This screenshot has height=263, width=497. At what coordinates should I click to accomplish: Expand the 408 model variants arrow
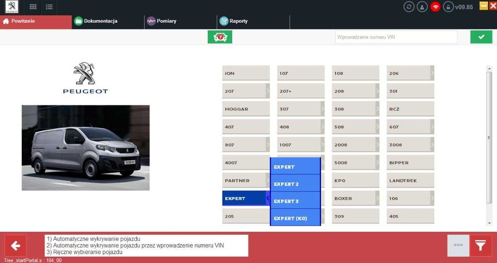(323, 127)
